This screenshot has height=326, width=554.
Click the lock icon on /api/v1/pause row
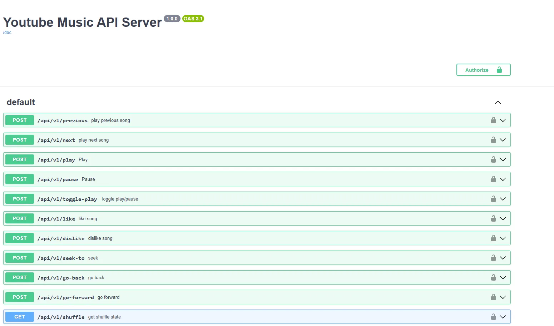coord(493,179)
